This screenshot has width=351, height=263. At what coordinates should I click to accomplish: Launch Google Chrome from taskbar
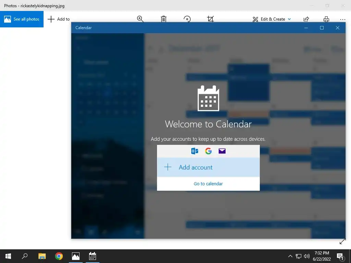click(59, 256)
